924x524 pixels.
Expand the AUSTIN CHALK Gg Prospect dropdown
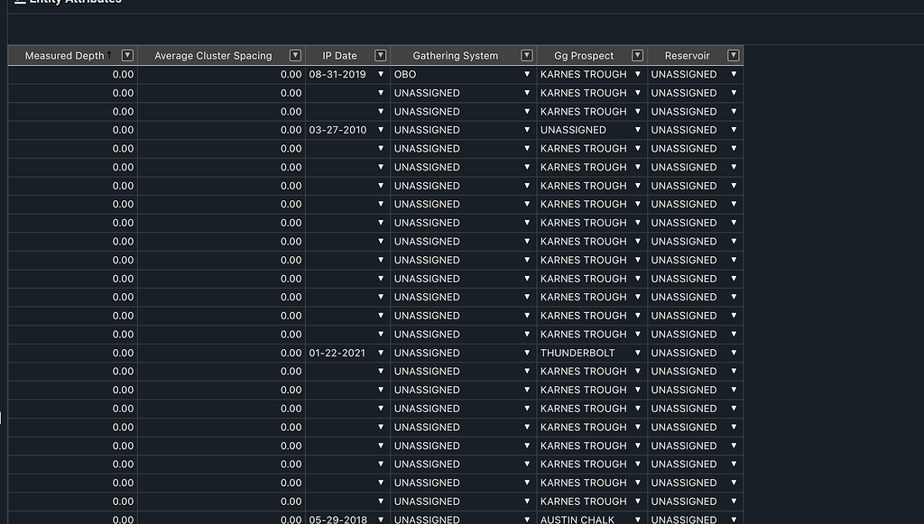pos(638,519)
